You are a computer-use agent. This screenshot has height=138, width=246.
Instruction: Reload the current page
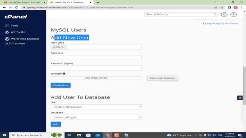[17, 7]
